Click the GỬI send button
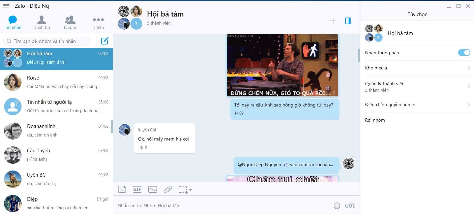 [350, 205]
